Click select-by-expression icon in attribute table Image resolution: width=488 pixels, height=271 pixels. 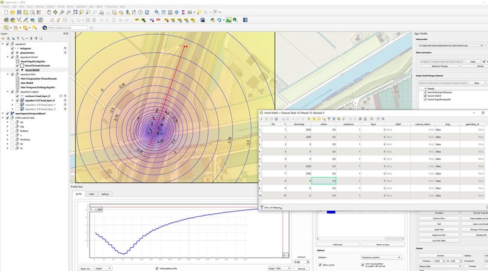click(x=309, y=119)
